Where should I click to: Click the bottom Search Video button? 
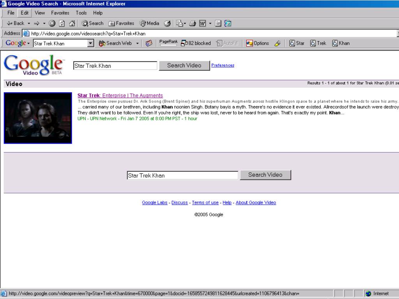pos(265,175)
